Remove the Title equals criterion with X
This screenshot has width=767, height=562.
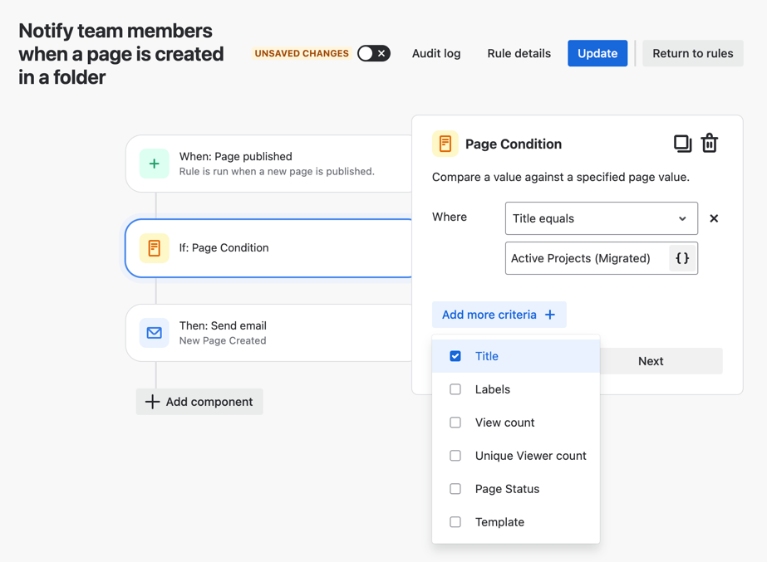click(x=714, y=218)
